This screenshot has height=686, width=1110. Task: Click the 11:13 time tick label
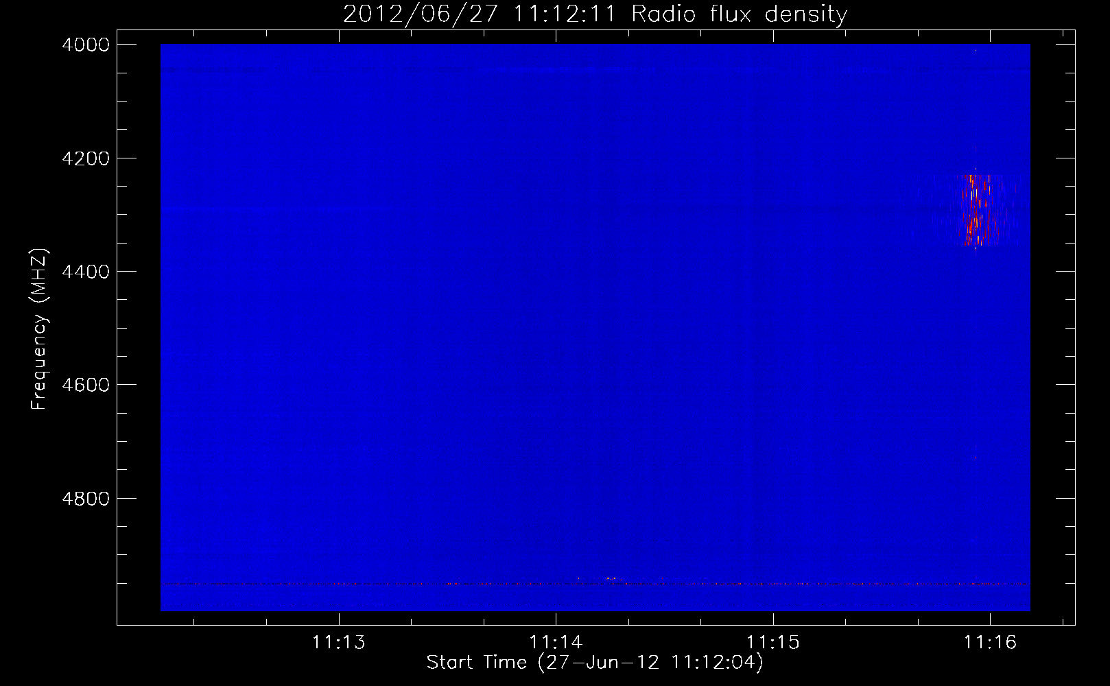pos(339,642)
